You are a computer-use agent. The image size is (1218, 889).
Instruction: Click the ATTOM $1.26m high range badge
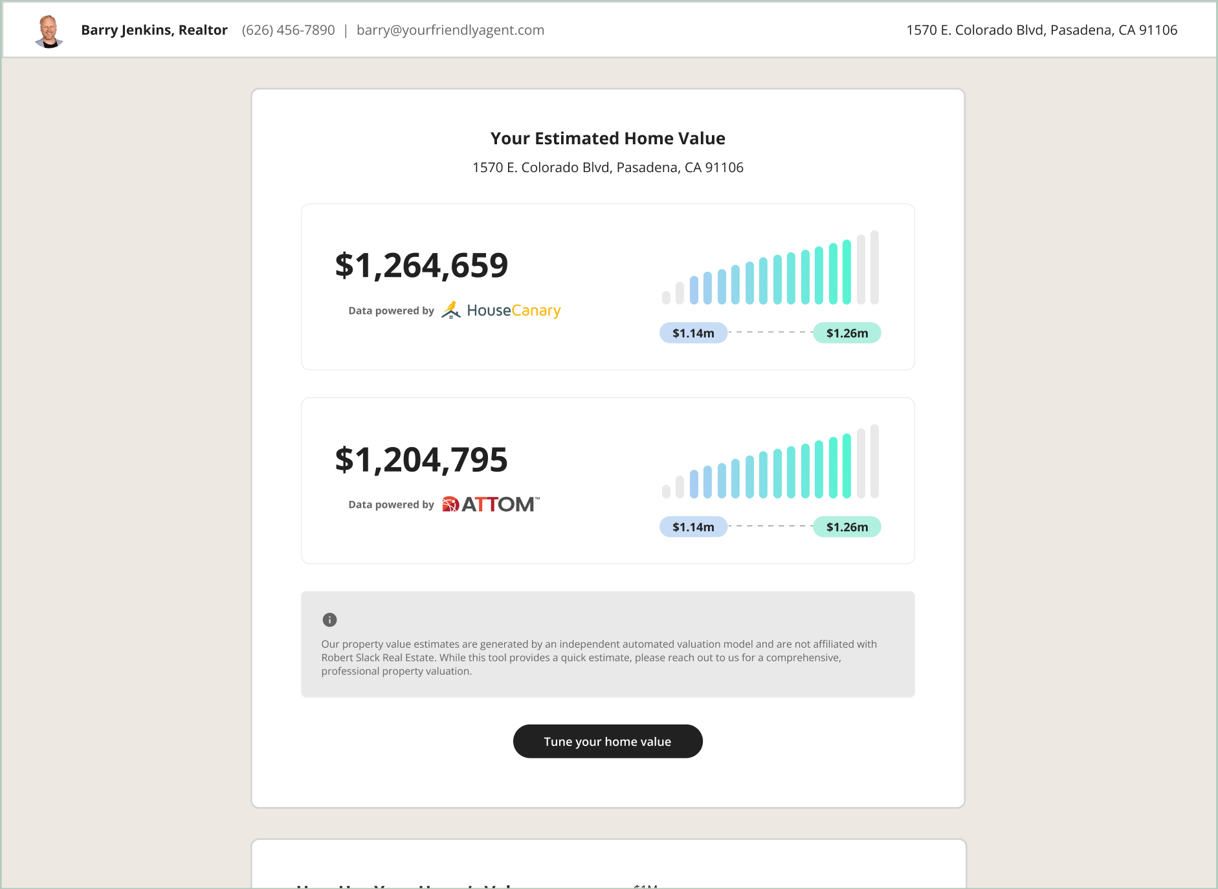pyautogui.click(x=847, y=527)
